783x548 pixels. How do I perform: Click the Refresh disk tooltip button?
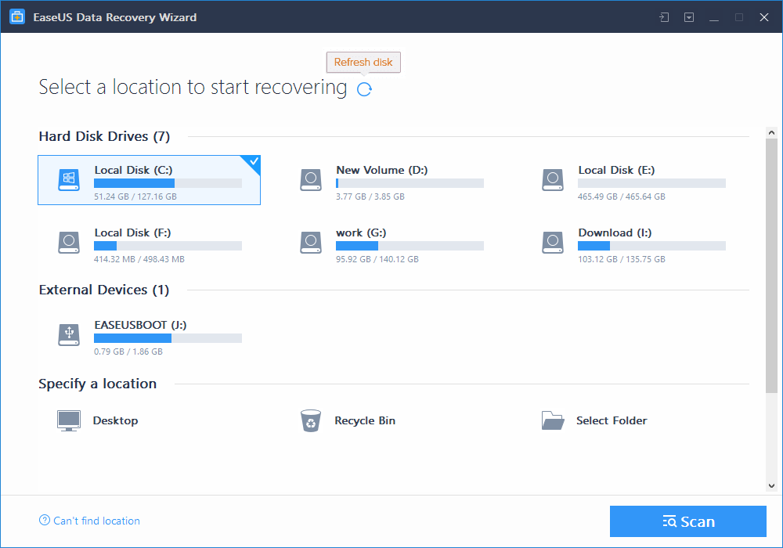[363, 62]
